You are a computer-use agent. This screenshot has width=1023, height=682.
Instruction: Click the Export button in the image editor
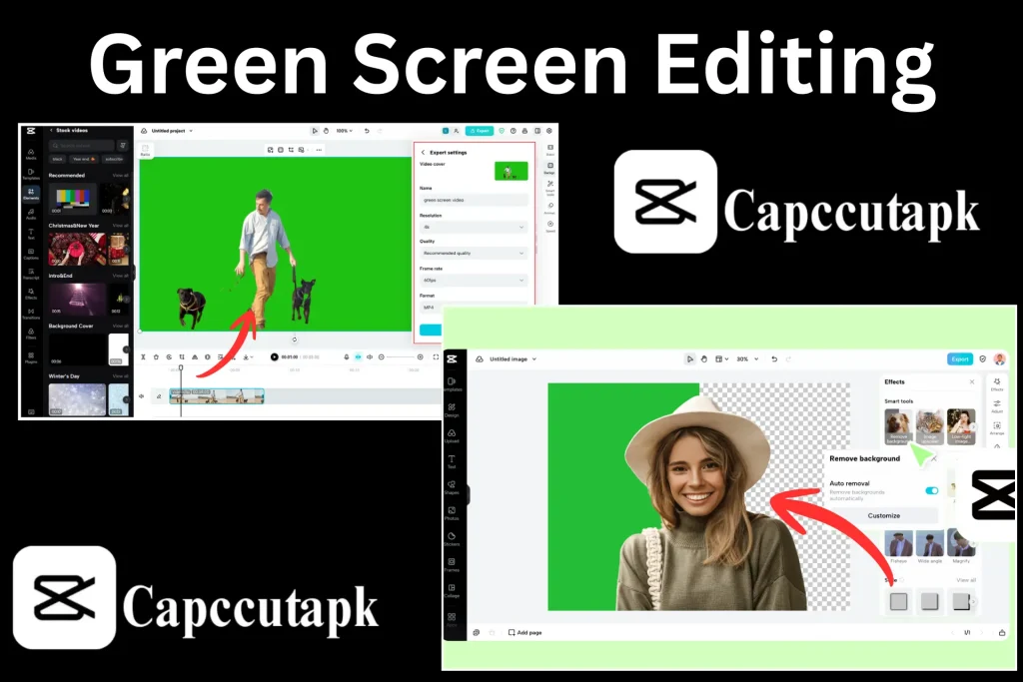click(x=962, y=357)
